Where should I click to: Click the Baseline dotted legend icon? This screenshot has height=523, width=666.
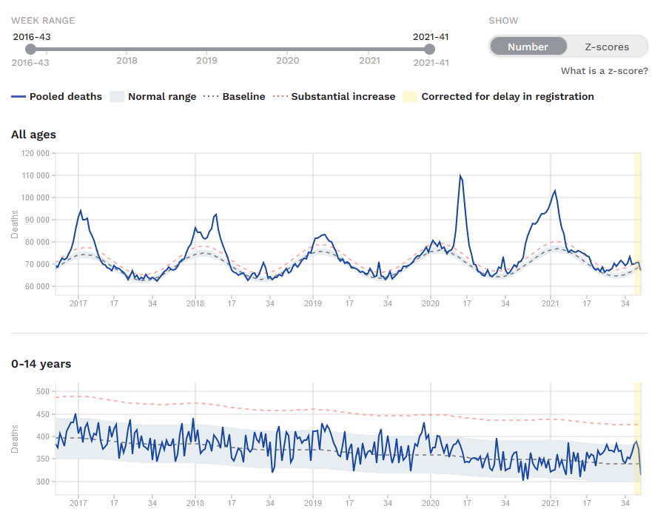(211, 97)
